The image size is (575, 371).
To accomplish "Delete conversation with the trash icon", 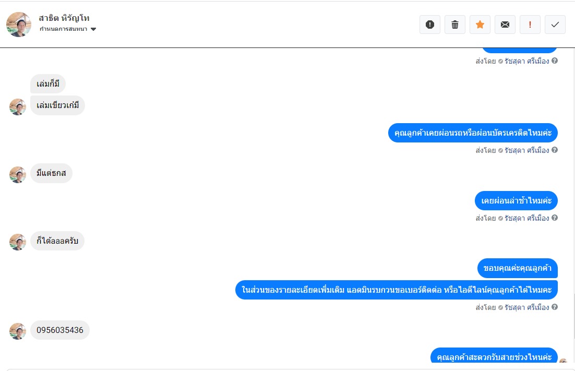I will point(454,25).
